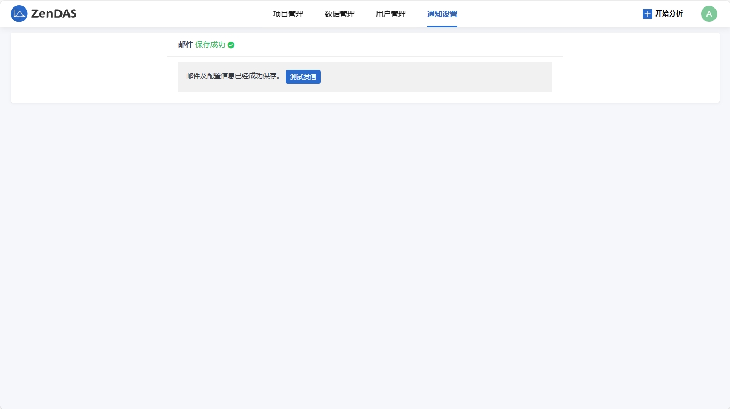Screen dimensions: 730x409
Task: Open the 项目管理 menu item
Action: 288,14
